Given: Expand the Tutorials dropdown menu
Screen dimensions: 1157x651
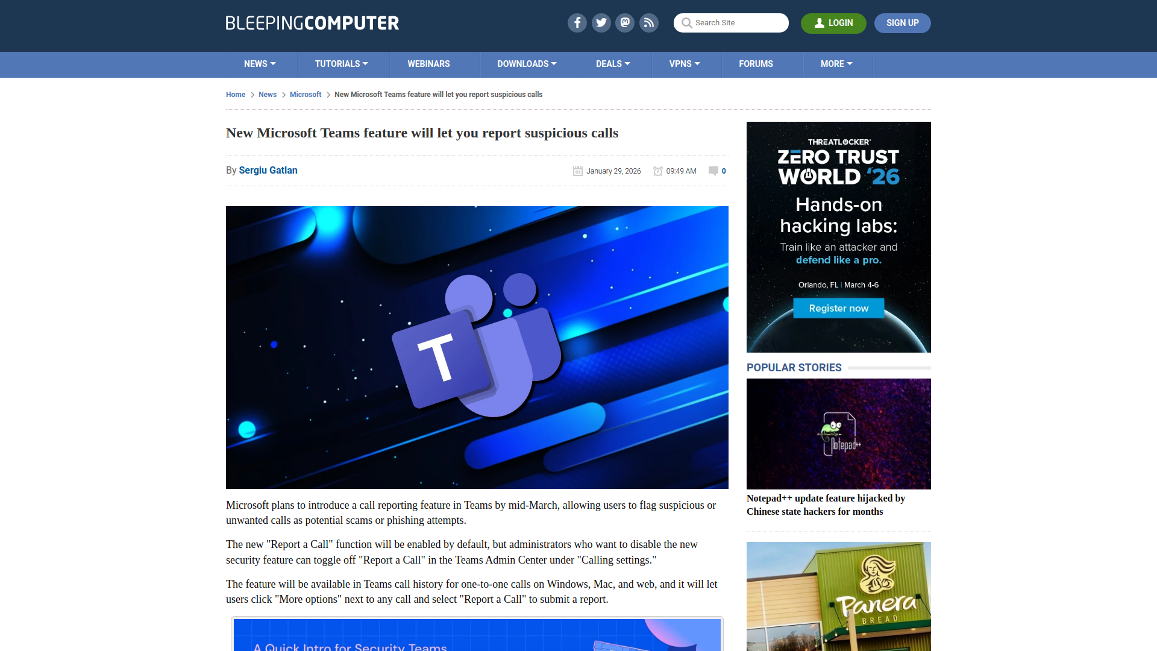Looking at the screenshot, I should tap(341, 64).
